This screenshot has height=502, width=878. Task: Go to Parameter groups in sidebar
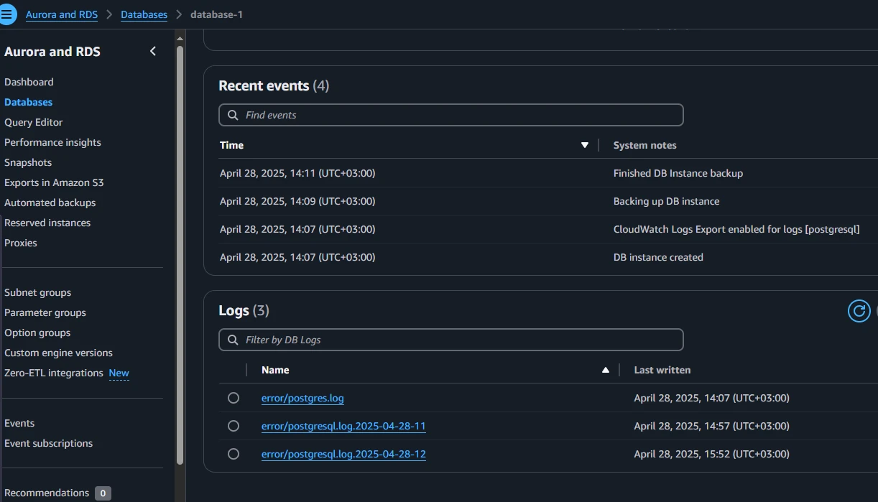click(x=45, y=312)
